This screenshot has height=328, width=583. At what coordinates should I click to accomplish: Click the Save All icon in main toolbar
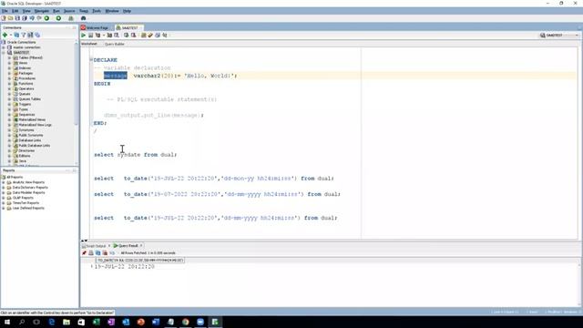(x=25, y=18)
